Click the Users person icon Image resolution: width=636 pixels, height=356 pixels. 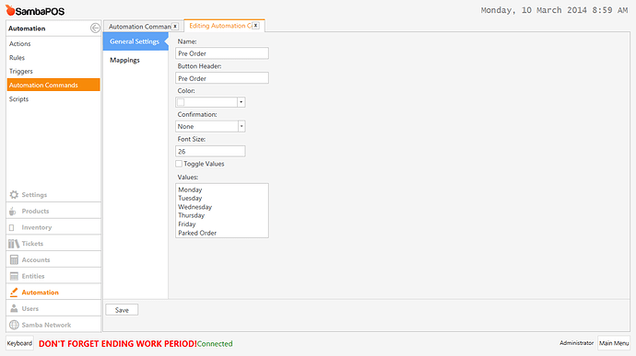pos(14,308)
